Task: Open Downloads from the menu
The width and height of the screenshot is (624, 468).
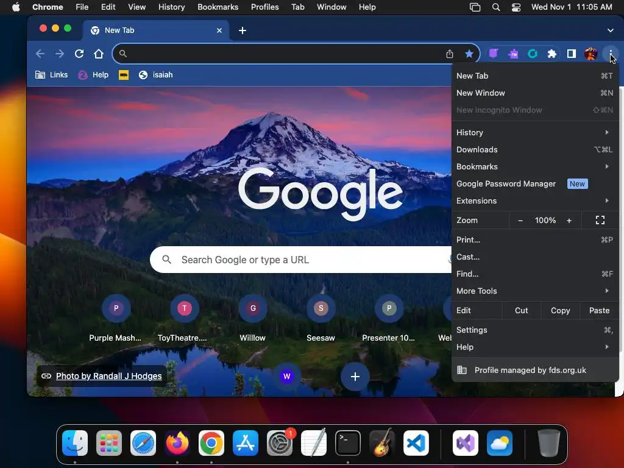Action: (535, 150)
